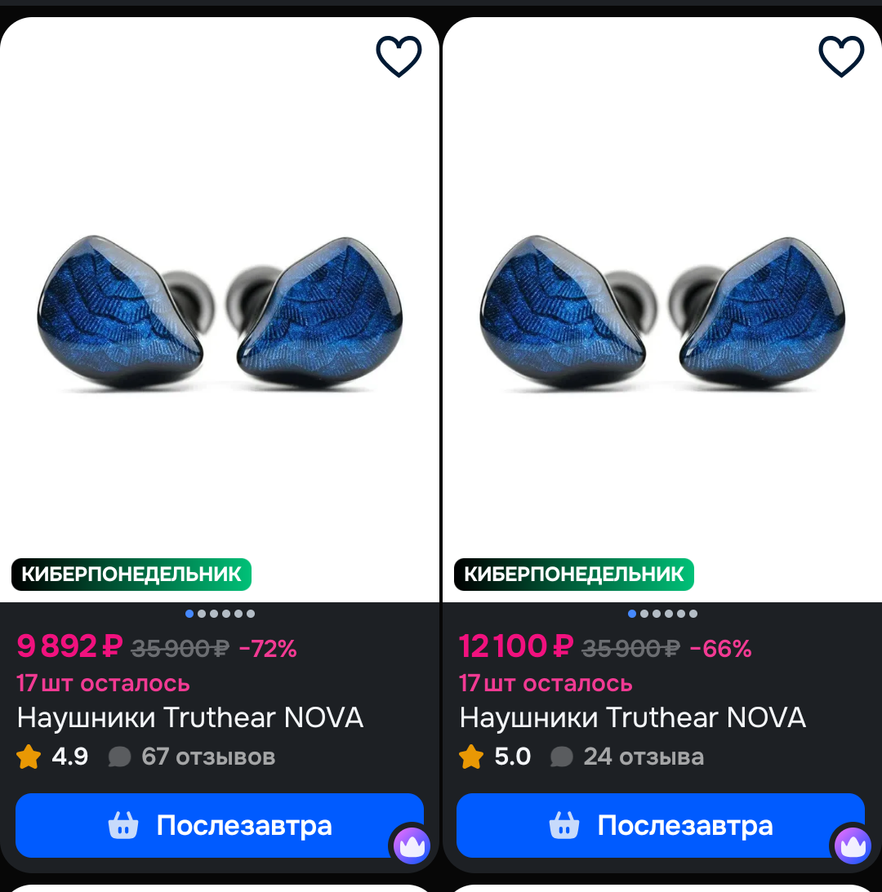Click the basket icon in left Послезавтра button

123,825
